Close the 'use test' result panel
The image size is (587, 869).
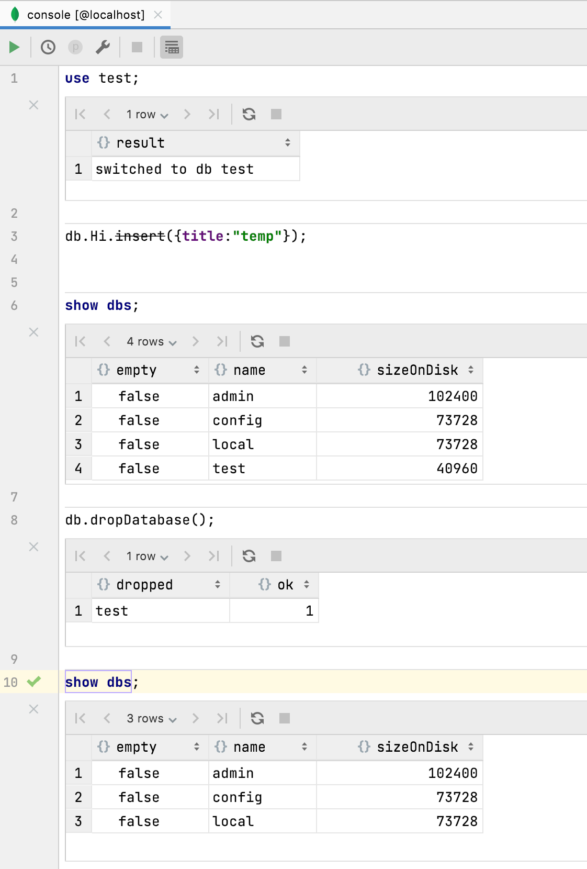click(33, 105)
